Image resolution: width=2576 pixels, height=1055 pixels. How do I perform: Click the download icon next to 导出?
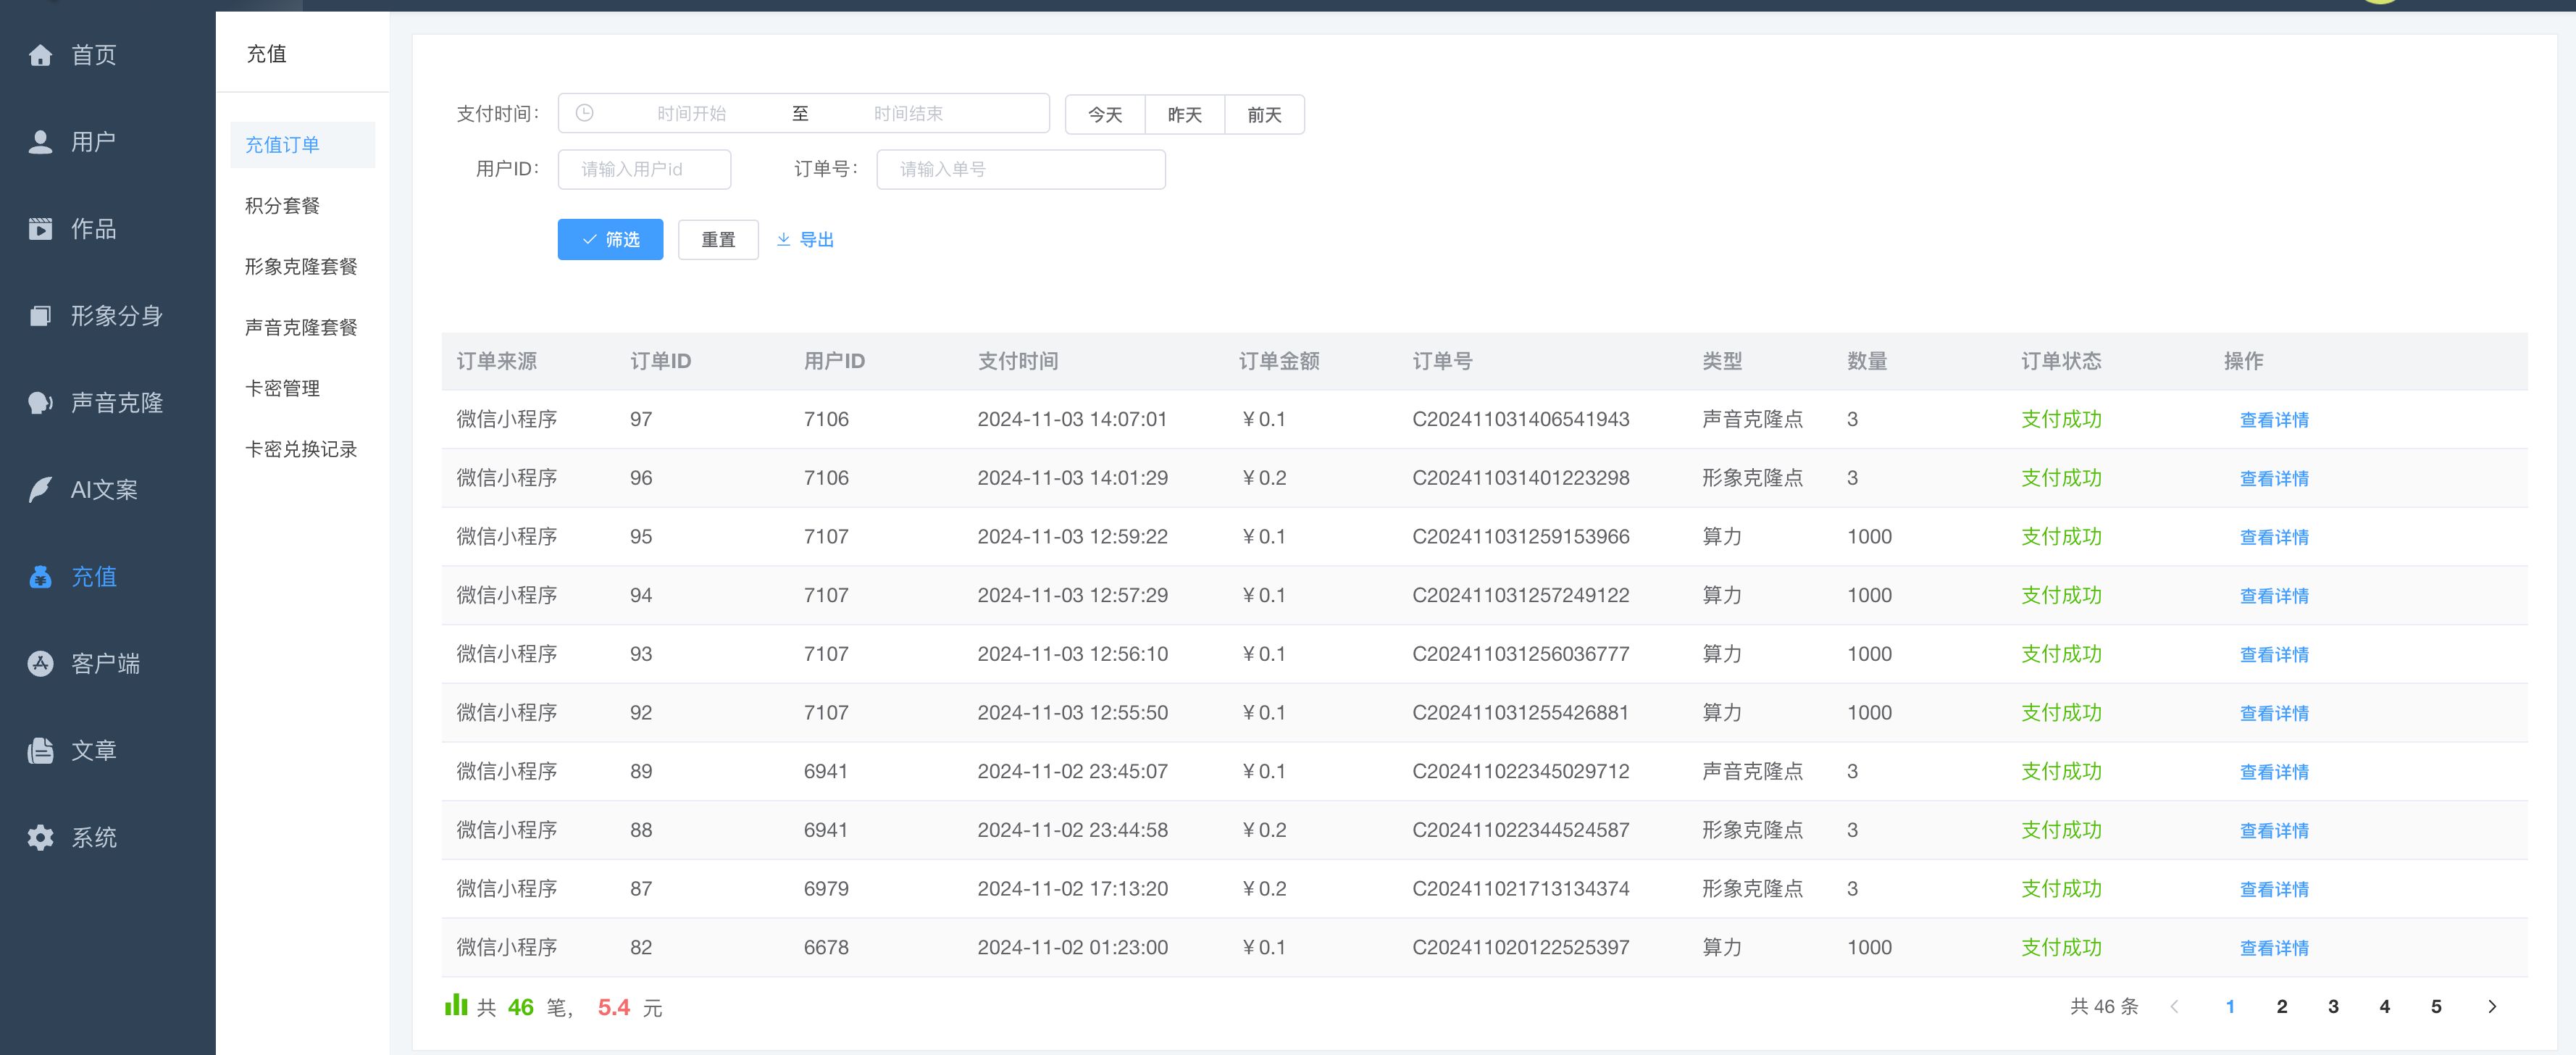pyautogui.click(x=783, y=239)
